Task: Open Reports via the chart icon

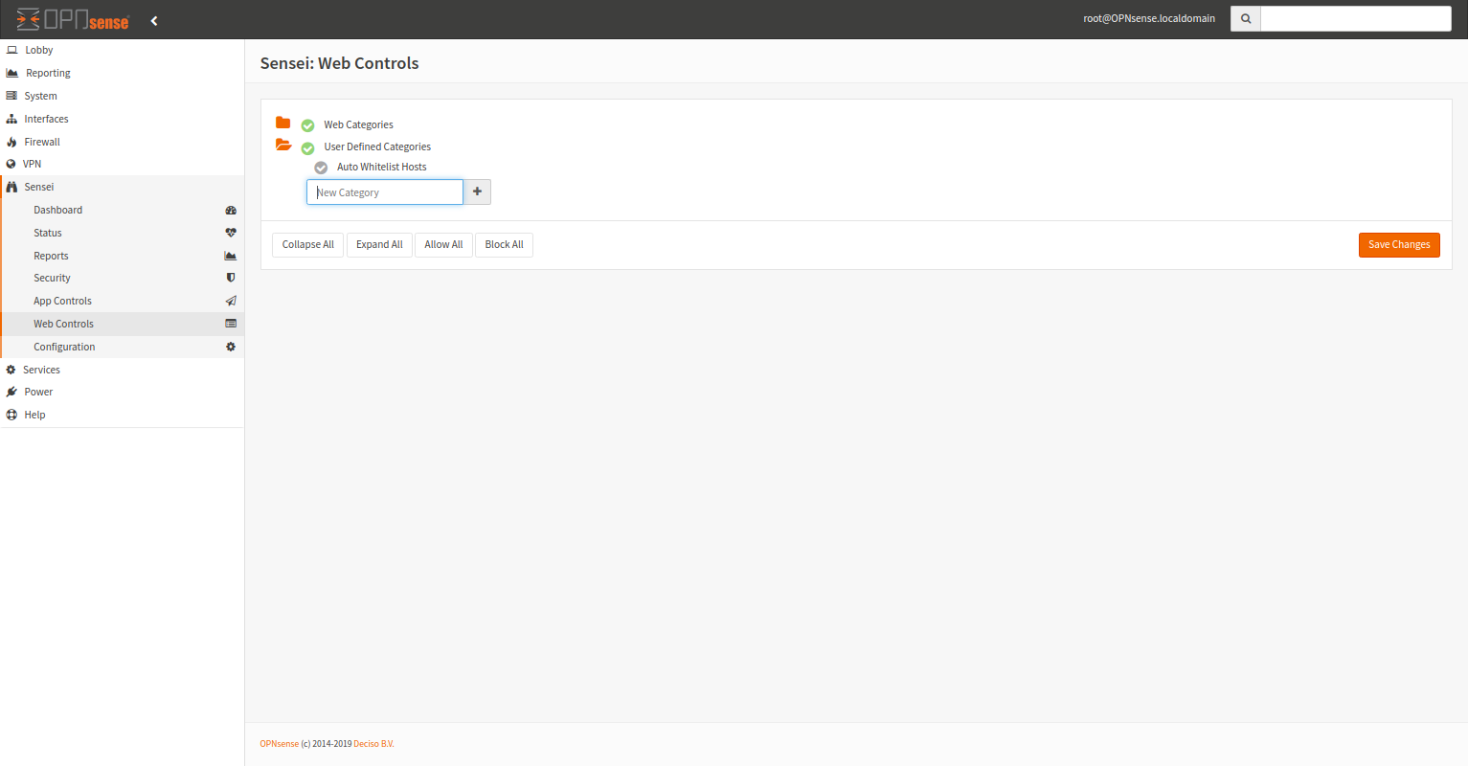Action: pyautogui.click(x=230, y=255)
